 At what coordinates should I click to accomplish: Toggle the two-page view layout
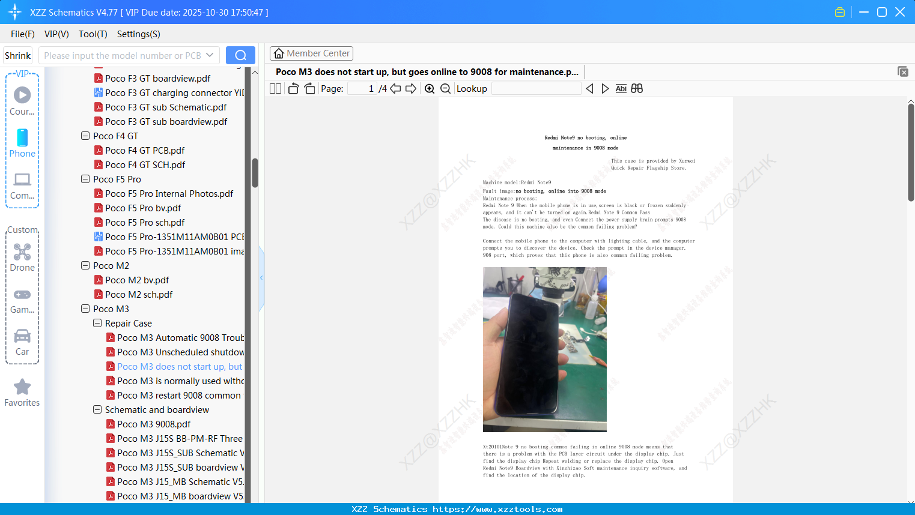(x=275, y=88)
